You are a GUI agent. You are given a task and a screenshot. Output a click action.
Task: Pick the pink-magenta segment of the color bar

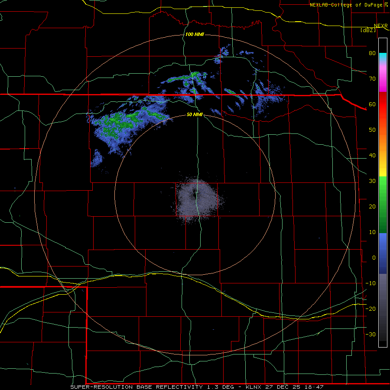(x=383, y=77)
